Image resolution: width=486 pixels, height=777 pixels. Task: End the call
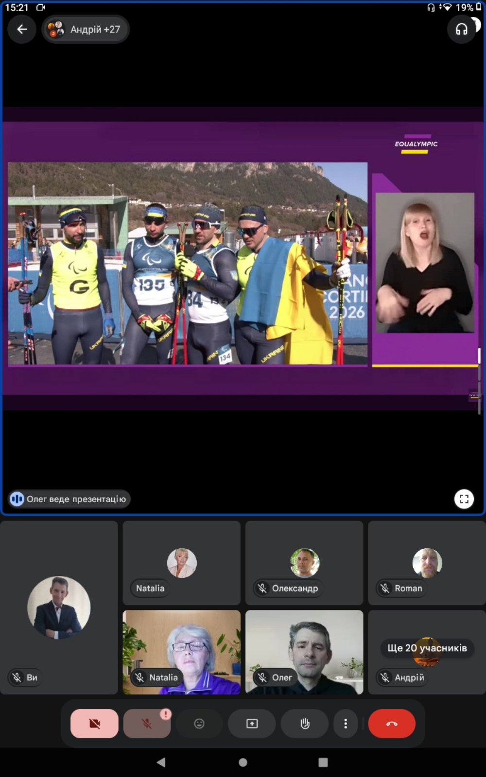click(x=392, y=724)
